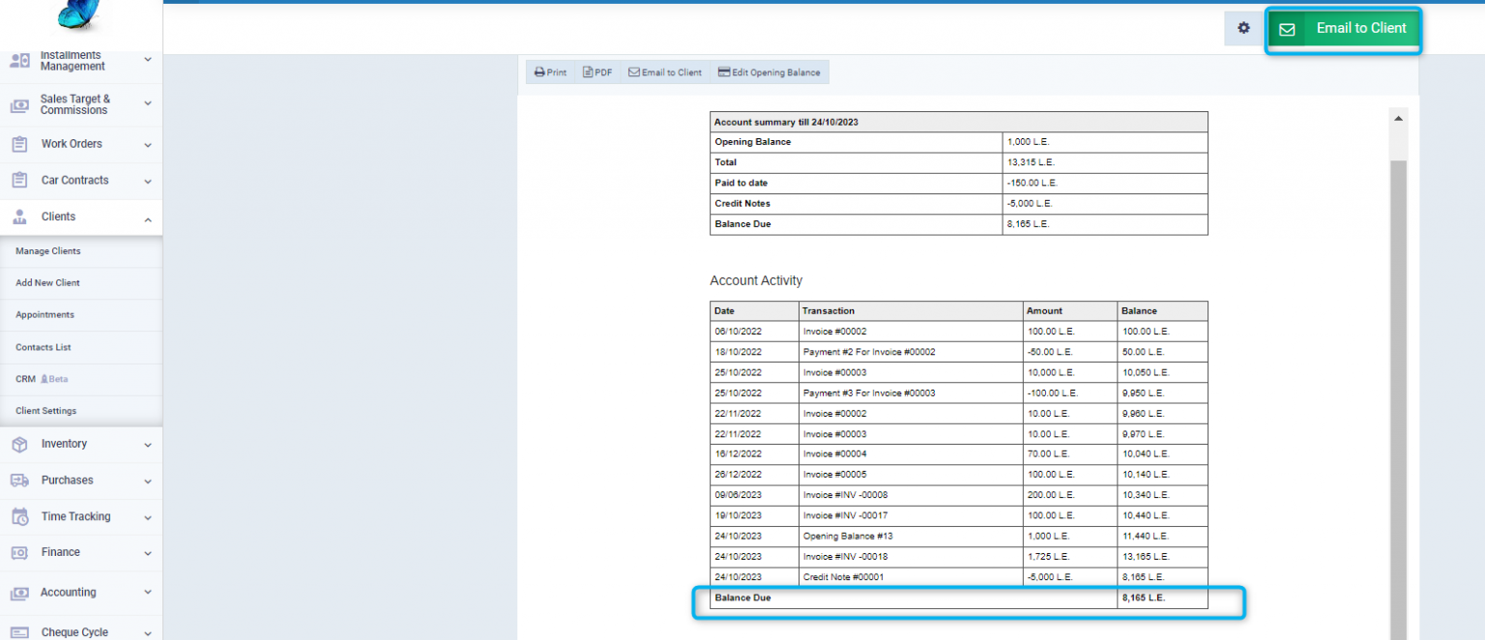Select the Print icon above the statement

click(x=539, y=72)
